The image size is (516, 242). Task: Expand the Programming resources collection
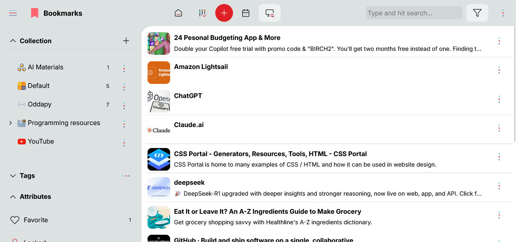[10, 123]
